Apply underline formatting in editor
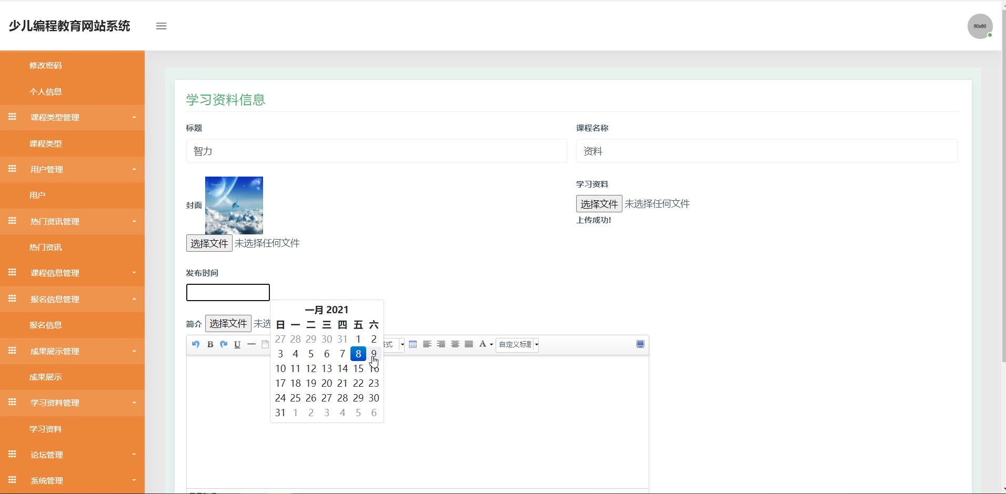This screenshot has width=1006, height=494. click(237, 344)
